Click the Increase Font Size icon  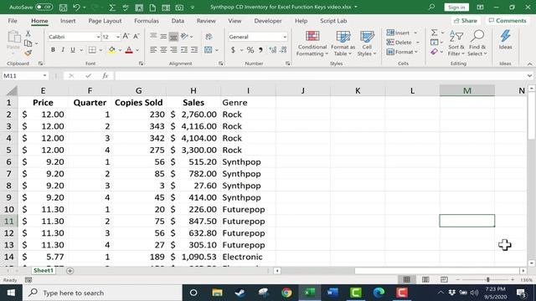[x=126, y=36]
